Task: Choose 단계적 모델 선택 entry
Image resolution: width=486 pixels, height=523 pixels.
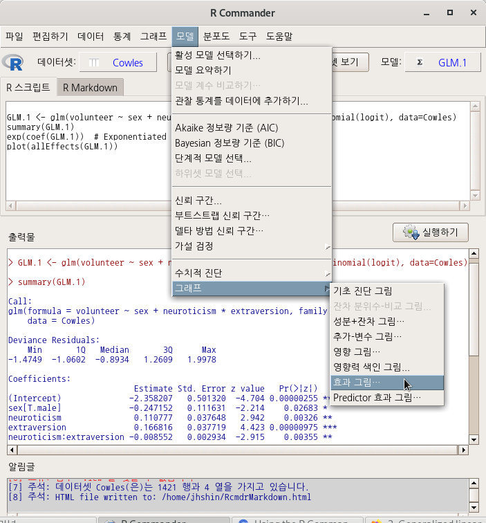Action: coord(252,158)
